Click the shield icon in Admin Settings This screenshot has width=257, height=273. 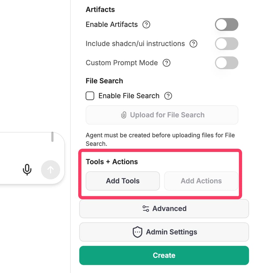coord(138,232)
